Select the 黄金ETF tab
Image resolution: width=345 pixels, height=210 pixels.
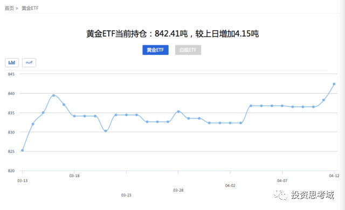point(155,50)
